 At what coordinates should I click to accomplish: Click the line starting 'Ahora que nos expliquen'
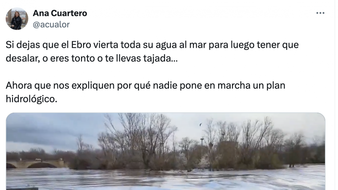[146, 86]
